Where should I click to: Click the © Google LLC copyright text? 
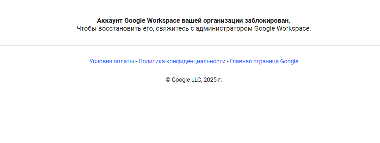[194, 80]
